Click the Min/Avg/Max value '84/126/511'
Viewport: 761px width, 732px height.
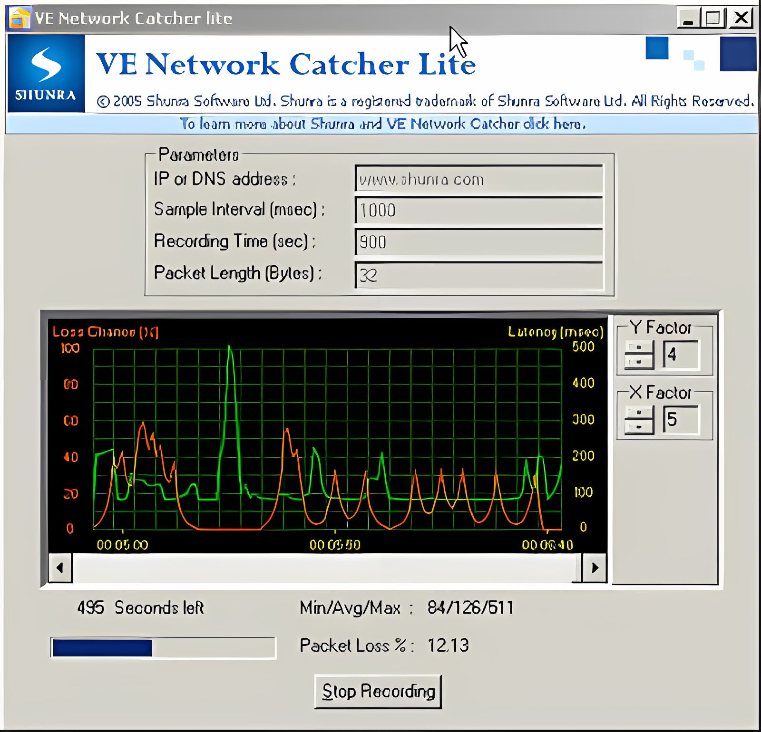click(x=470, y=607)
